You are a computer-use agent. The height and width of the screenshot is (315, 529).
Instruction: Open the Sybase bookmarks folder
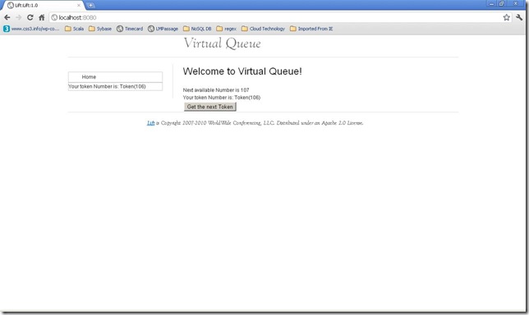100,29
